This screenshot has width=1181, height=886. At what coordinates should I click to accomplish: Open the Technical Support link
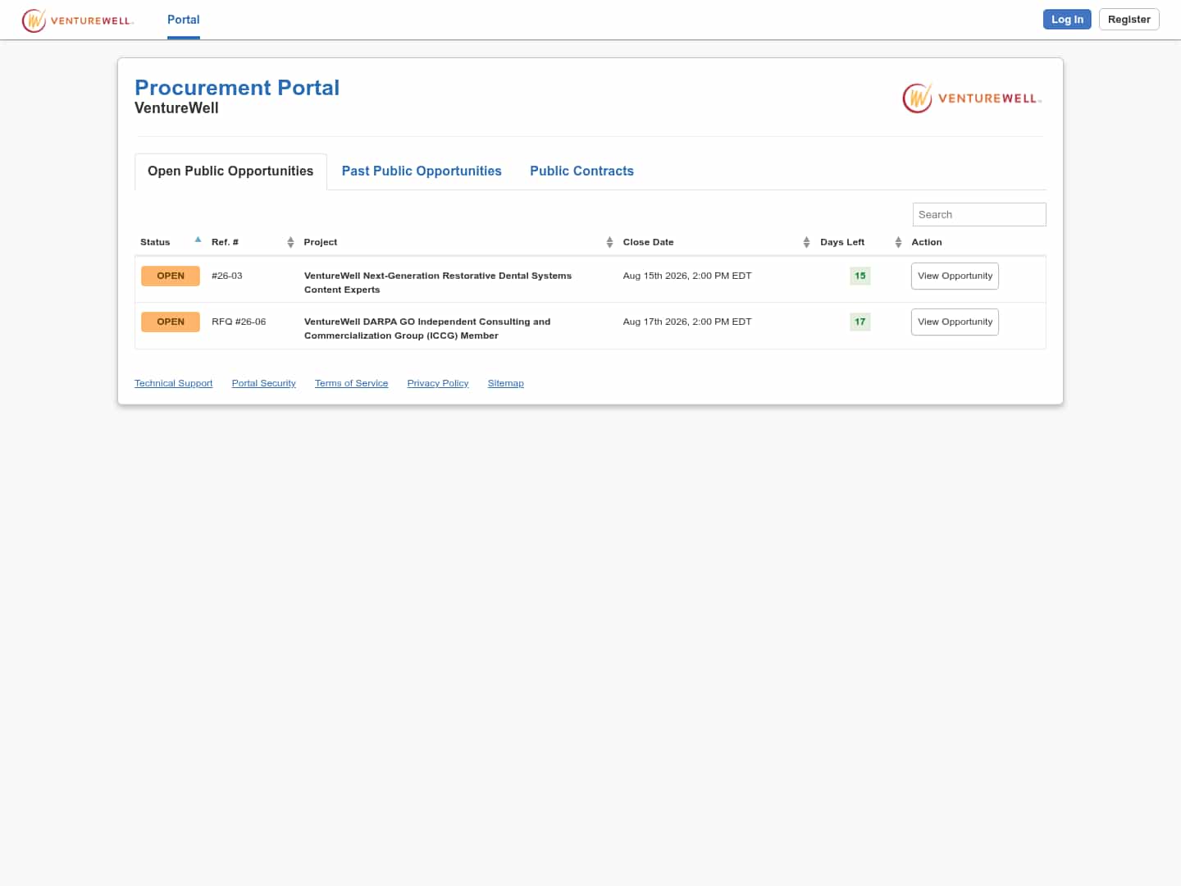click(x=173, y=384)
